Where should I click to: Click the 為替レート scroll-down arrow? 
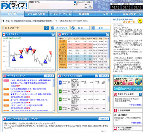tap(108, 67)
